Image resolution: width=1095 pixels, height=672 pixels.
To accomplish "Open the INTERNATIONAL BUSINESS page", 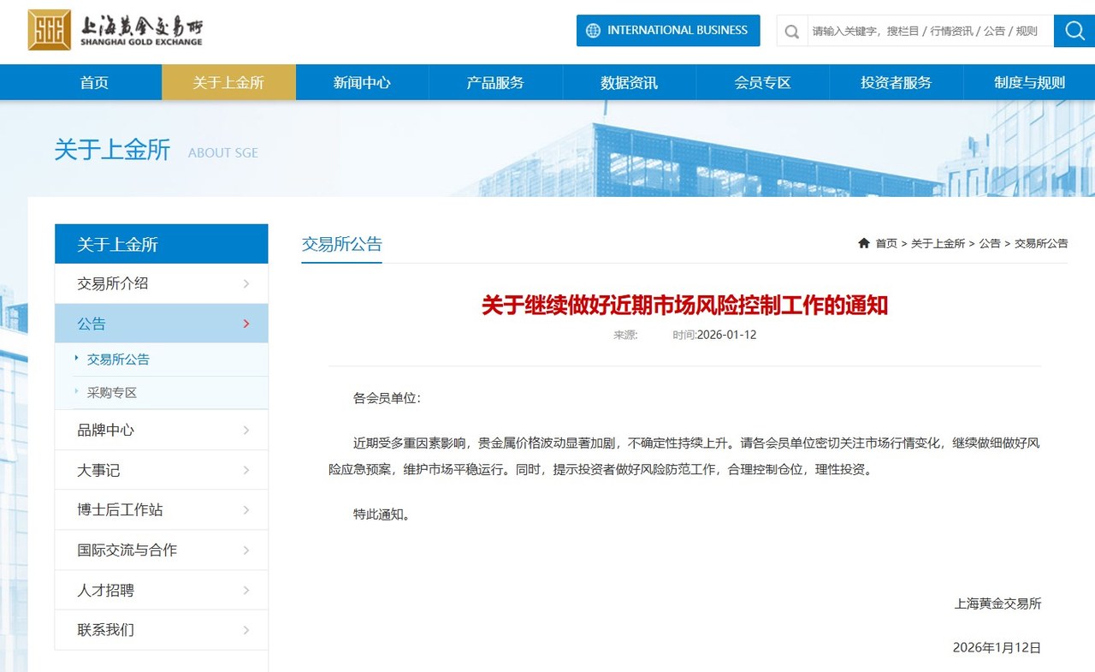I will (668, 31).
